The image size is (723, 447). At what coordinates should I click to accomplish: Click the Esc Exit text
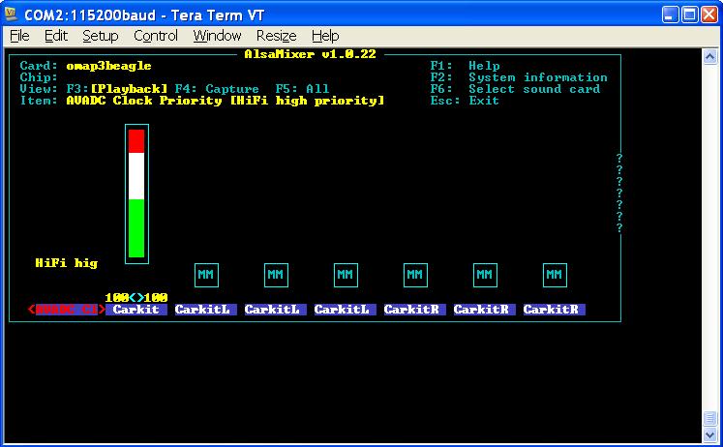click(x=465, y=100)
